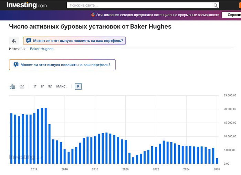241x175 pixels.
Task: Click the last chart bar near 2026
Action: (x=217, y=161)
